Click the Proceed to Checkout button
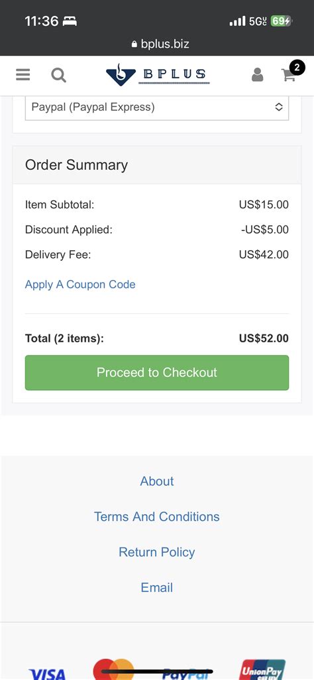Screen dimensions: 314x680 pos(157,373)
